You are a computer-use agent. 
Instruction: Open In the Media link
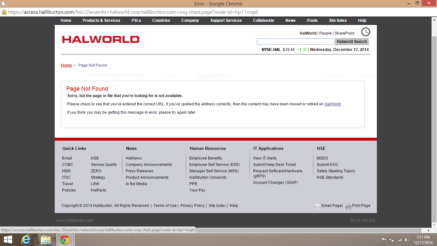point(136,184)
